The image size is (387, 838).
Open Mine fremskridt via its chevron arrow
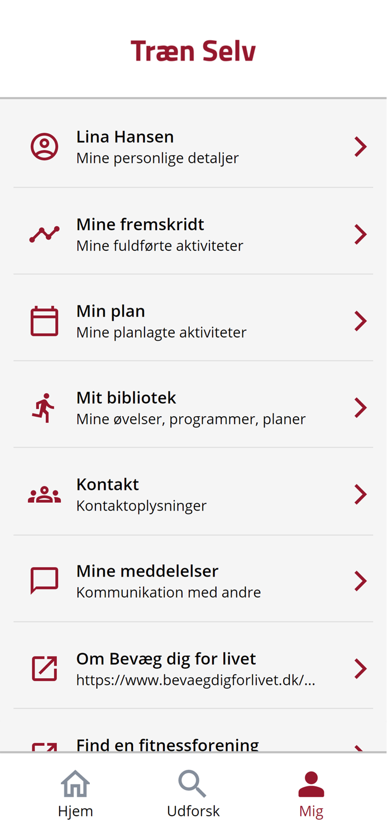tap(361, 234)
